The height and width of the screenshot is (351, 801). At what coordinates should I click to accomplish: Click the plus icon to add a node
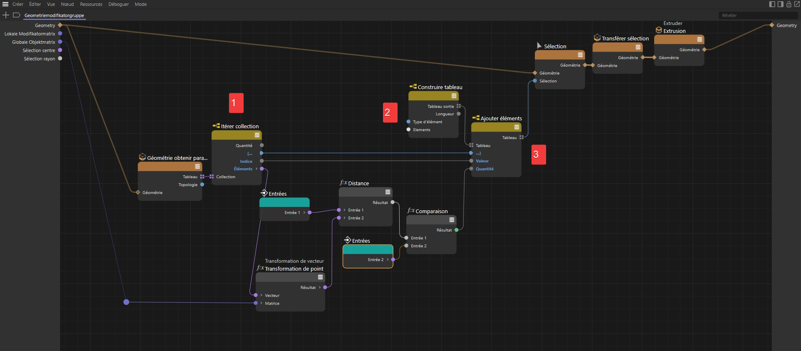(x=6, y=15)
